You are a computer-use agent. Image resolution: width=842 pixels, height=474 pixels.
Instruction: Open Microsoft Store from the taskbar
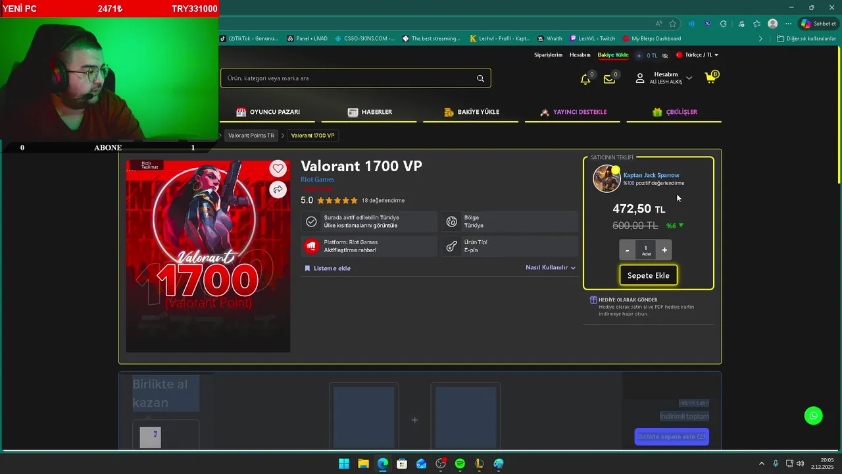coord(402,463)
